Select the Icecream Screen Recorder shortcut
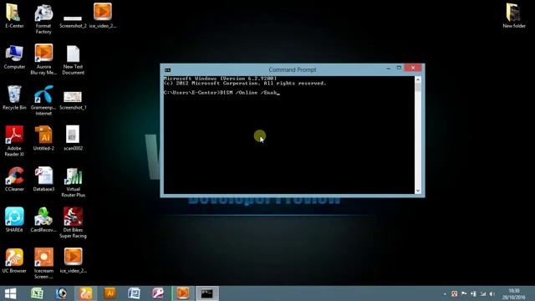535x301 pixels. click(43, 263)
